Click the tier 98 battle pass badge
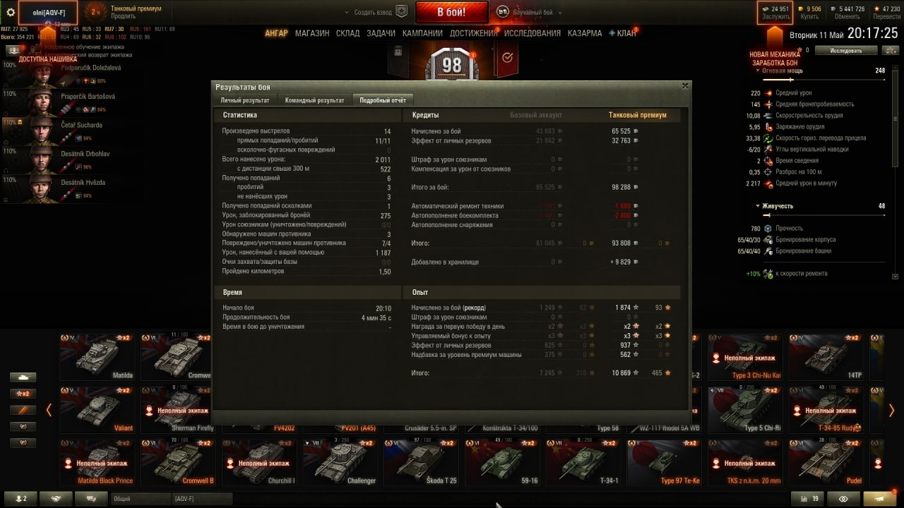 (451, 65)
